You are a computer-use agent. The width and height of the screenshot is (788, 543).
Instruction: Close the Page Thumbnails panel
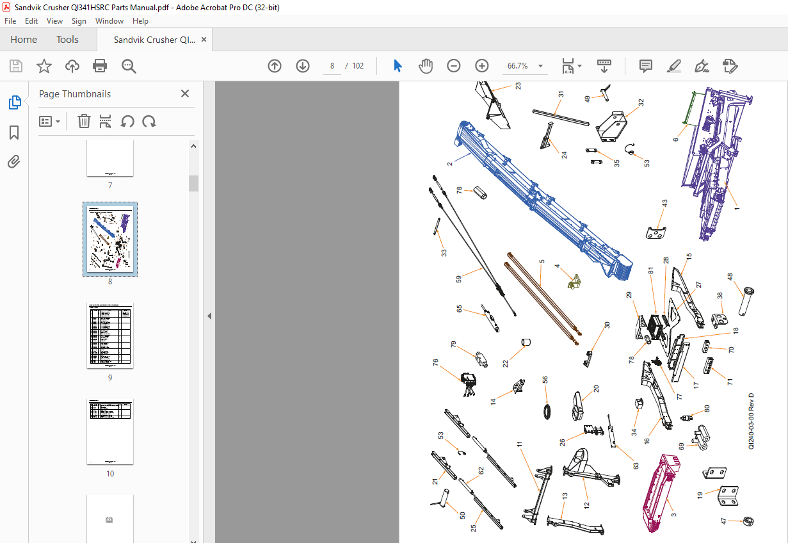[185, 93]
